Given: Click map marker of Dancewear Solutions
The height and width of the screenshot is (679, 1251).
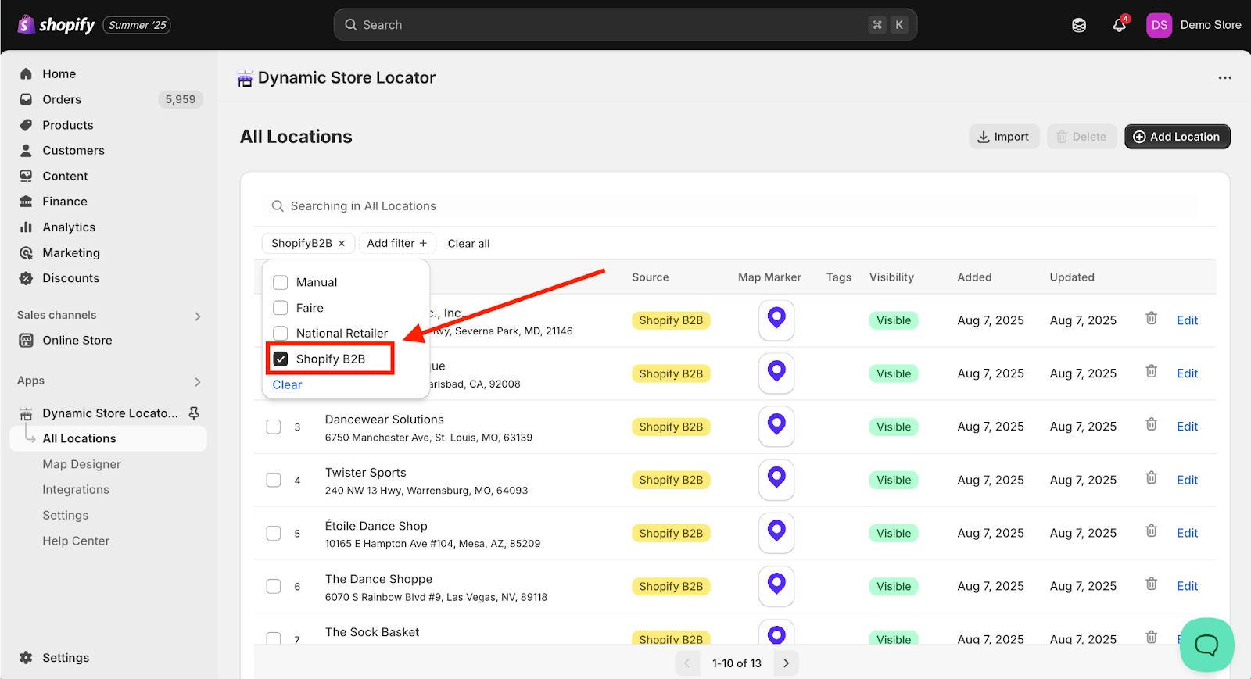Looking at the screenshot, I should pos(776,426).
